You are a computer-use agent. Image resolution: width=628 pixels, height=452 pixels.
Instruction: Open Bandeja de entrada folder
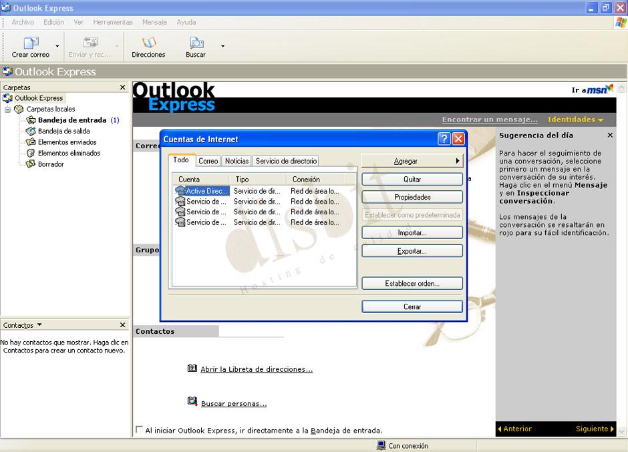click(71, 120)
